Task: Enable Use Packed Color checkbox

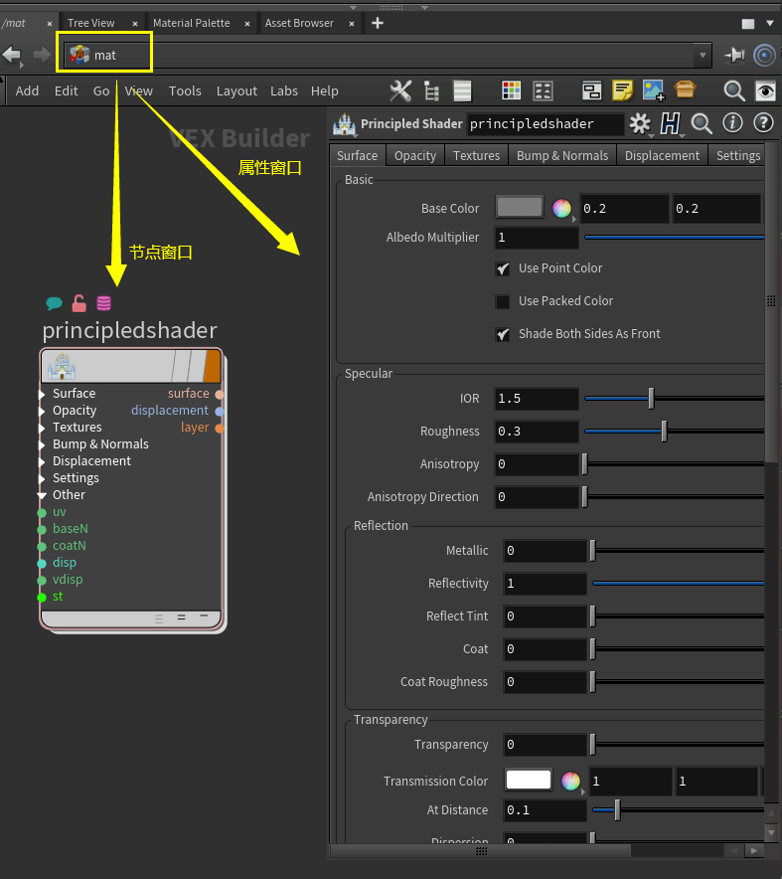Action: click(x=503, y=301)
